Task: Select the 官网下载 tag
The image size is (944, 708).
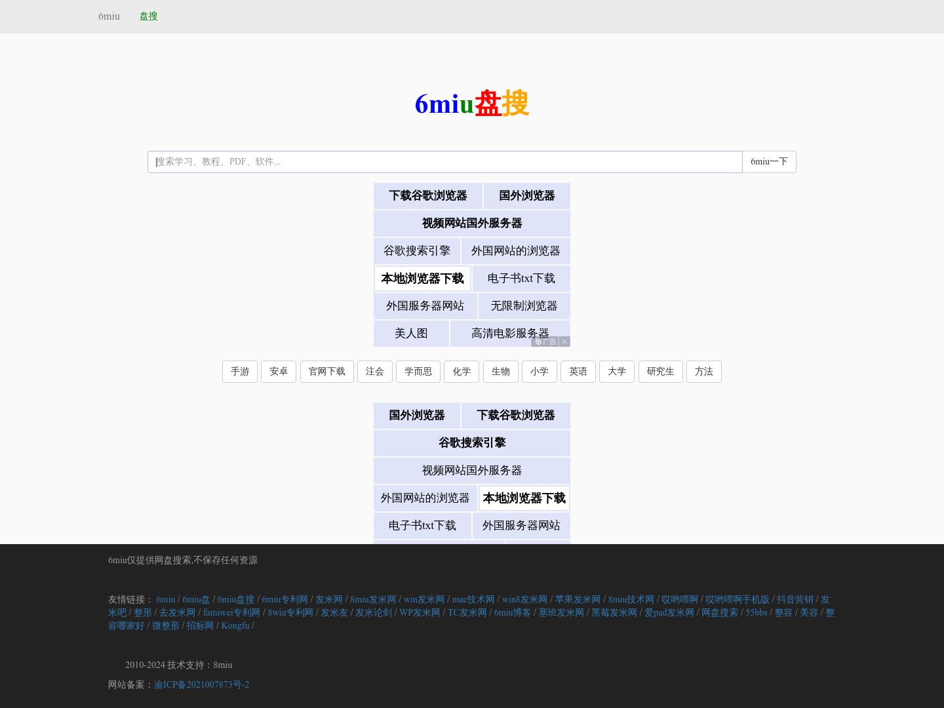Action: pyautogui.click(x=327, y=372)
